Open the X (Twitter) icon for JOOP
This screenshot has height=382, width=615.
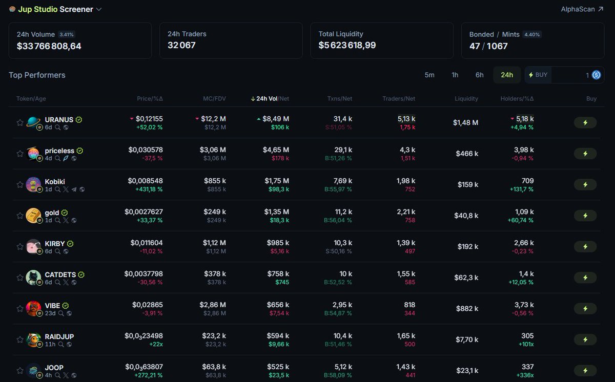[x=66, y=375]
